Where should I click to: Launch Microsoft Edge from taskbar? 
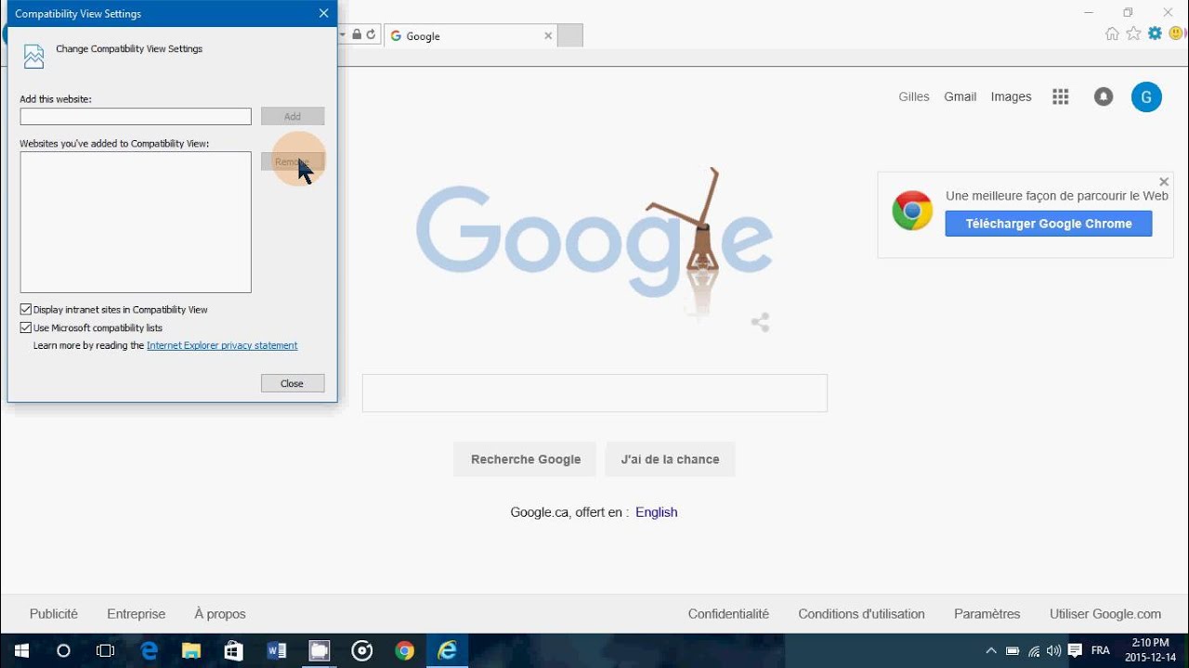point(149,651)
